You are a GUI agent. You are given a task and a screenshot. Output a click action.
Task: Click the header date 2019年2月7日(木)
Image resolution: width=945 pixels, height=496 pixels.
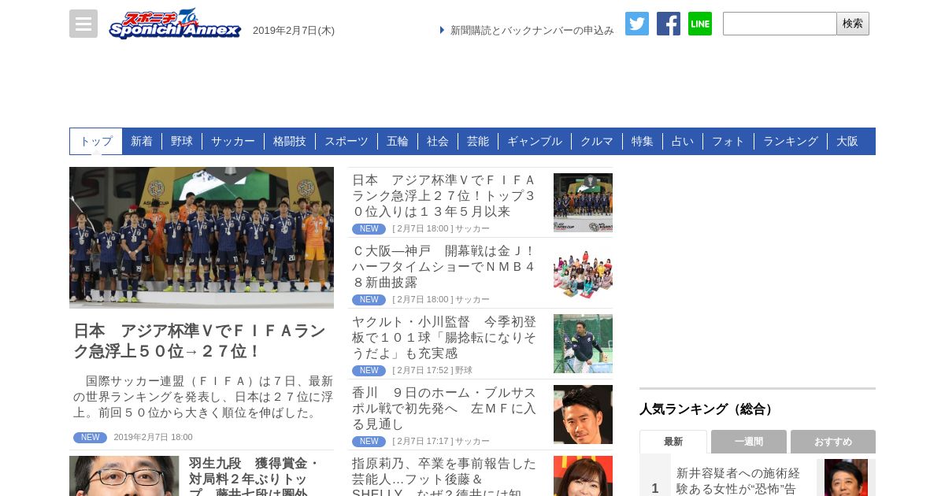294,30
